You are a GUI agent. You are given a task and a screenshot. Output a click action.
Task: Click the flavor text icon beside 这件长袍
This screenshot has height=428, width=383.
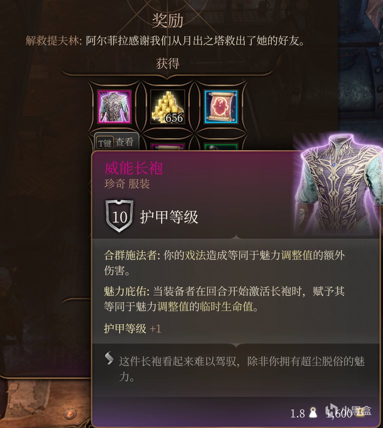109,358
